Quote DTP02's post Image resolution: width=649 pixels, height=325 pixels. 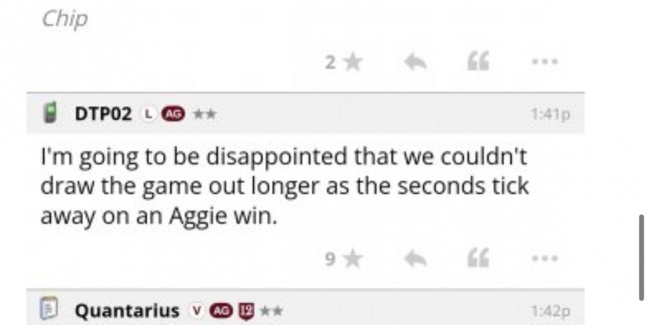pos(478,260)
